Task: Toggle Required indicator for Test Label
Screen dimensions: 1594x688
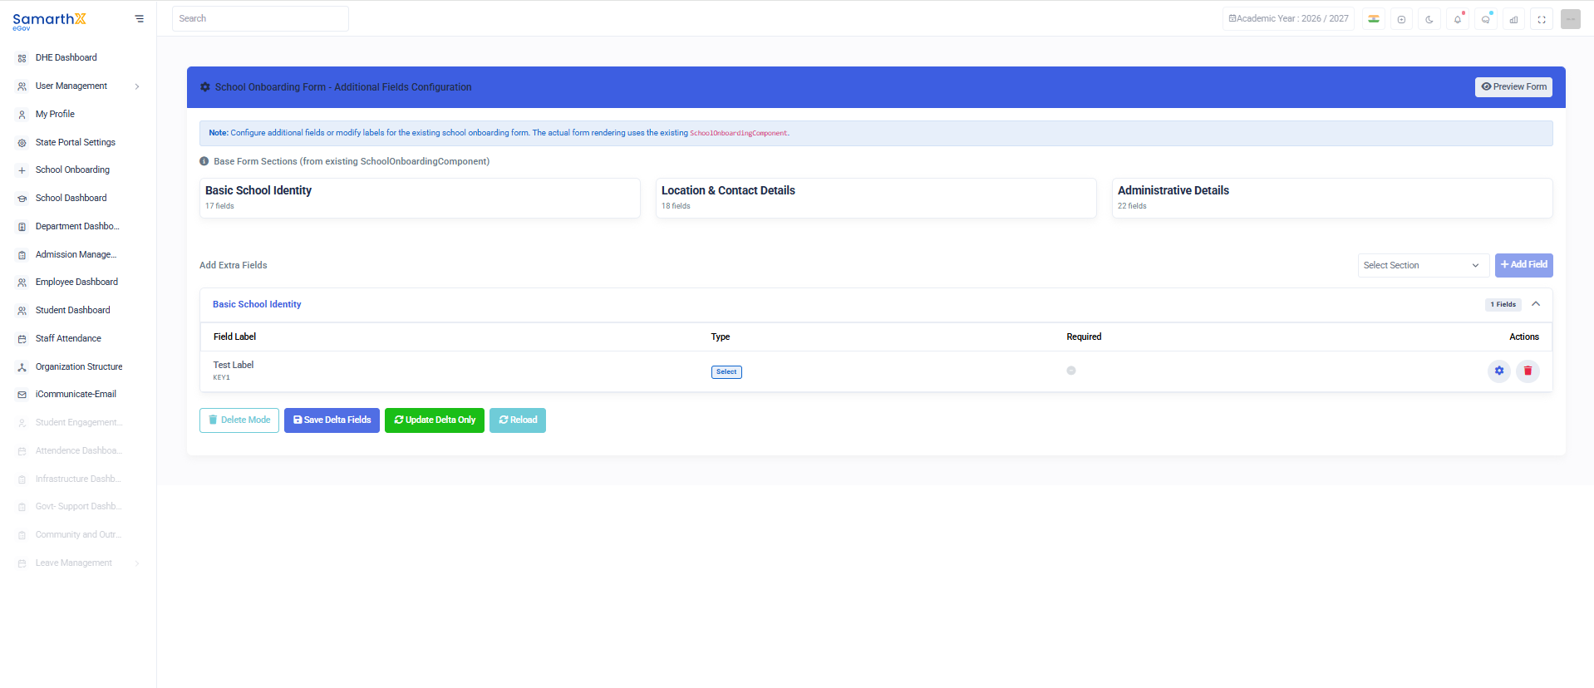Action: [1071, 371]
